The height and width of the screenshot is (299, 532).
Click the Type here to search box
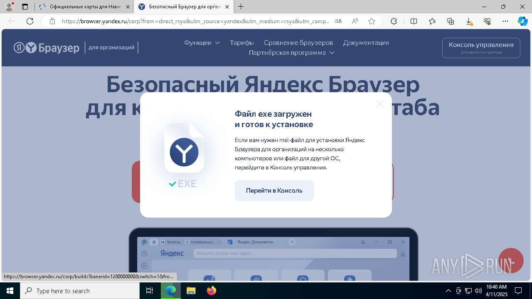point(80,291)
